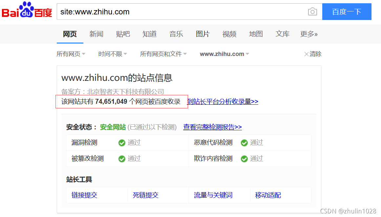Open the 移动适配 tool link

(x=268, y=195)
